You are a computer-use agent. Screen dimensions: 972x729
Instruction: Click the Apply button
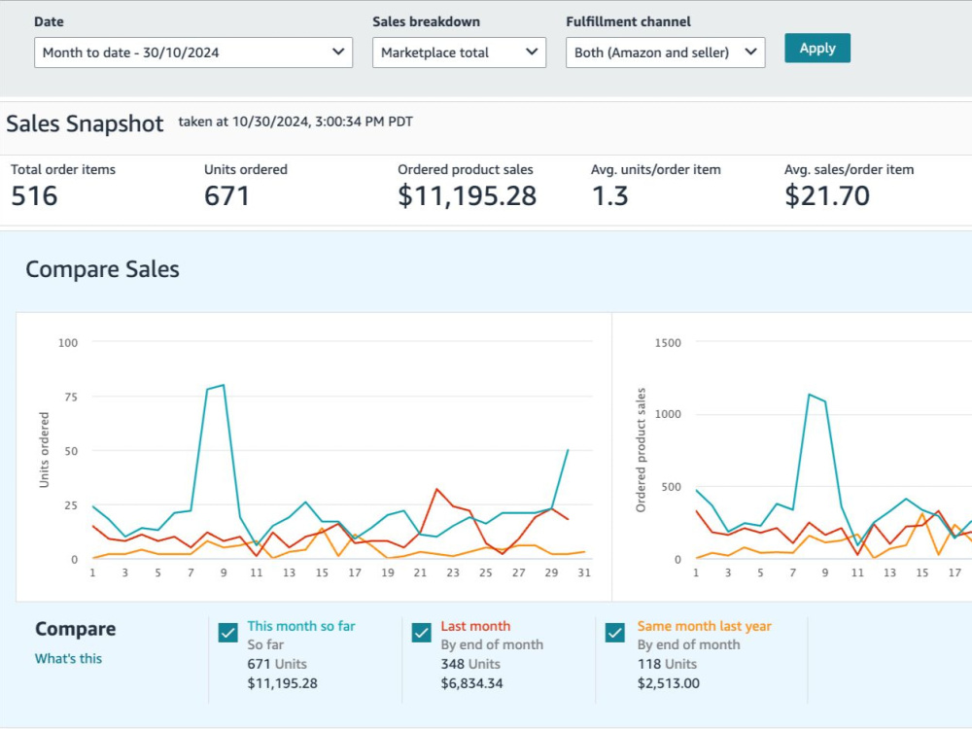point(817,49)
